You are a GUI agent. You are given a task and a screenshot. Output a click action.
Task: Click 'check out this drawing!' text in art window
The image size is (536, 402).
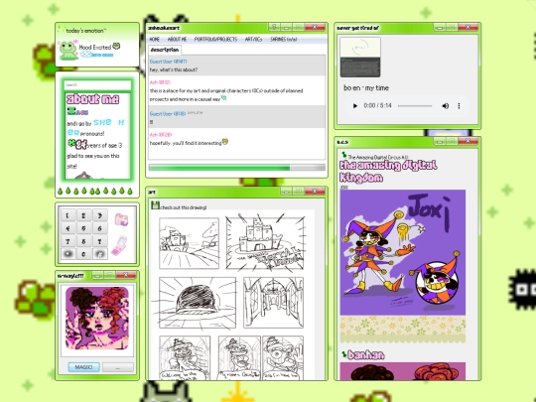click(184, 207)
